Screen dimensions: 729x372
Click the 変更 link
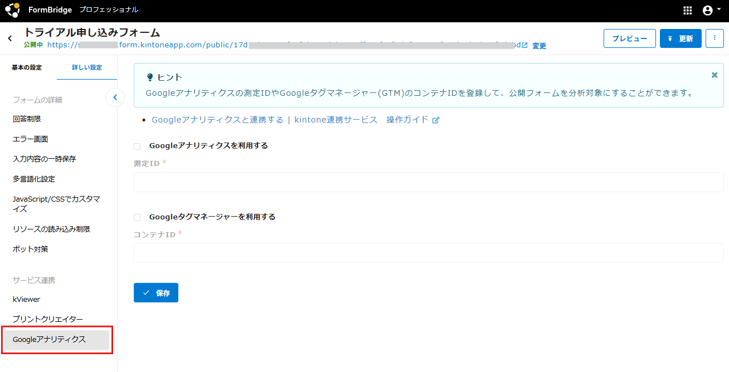[539, 46]
